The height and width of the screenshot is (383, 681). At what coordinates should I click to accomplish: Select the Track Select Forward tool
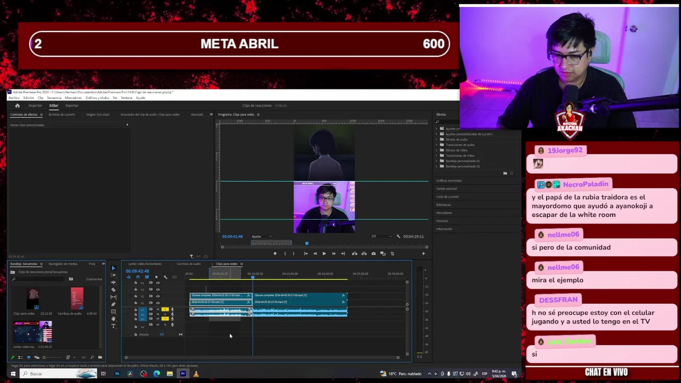pyautogui.click(x=113, y=275)
